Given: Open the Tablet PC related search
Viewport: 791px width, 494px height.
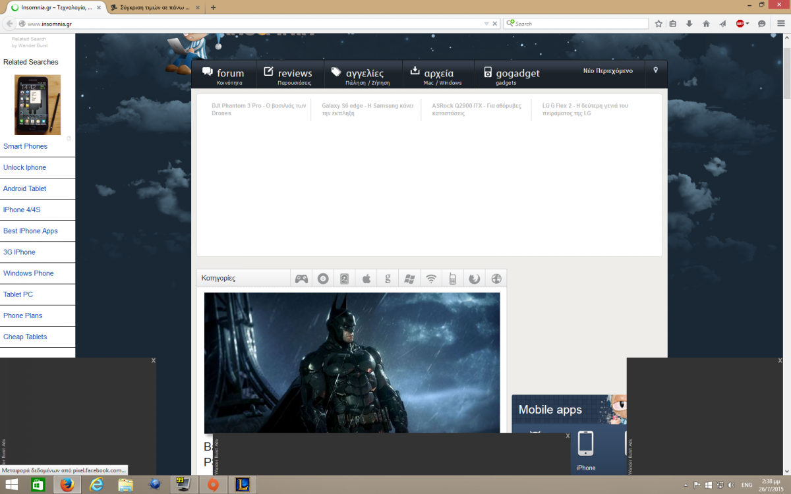Looking at the screenshot, I should point(18,294).
